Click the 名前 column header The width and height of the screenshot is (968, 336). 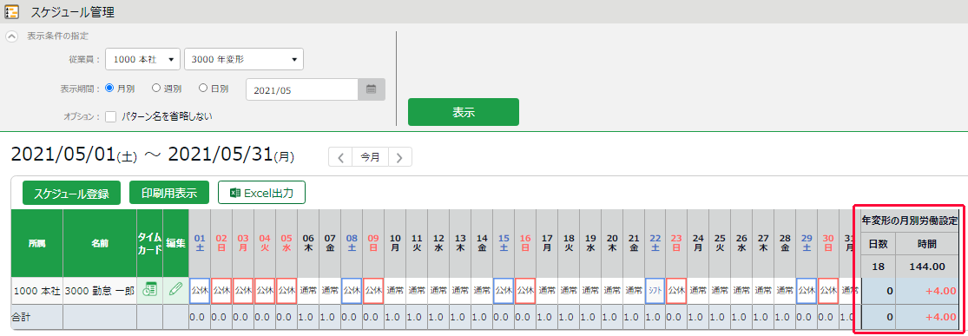click(x=100, y=243)
